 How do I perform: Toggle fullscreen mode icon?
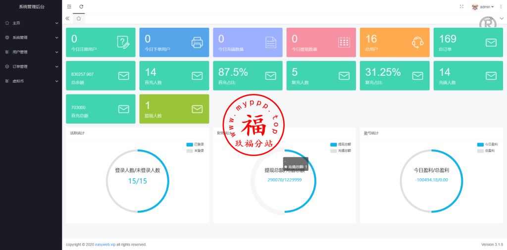coord(462,6)
